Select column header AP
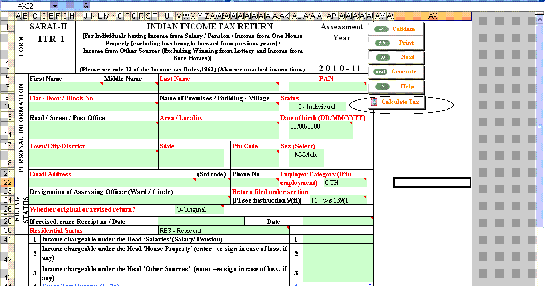Viewport: 545px width, 286px height. [x=332, y=16]
